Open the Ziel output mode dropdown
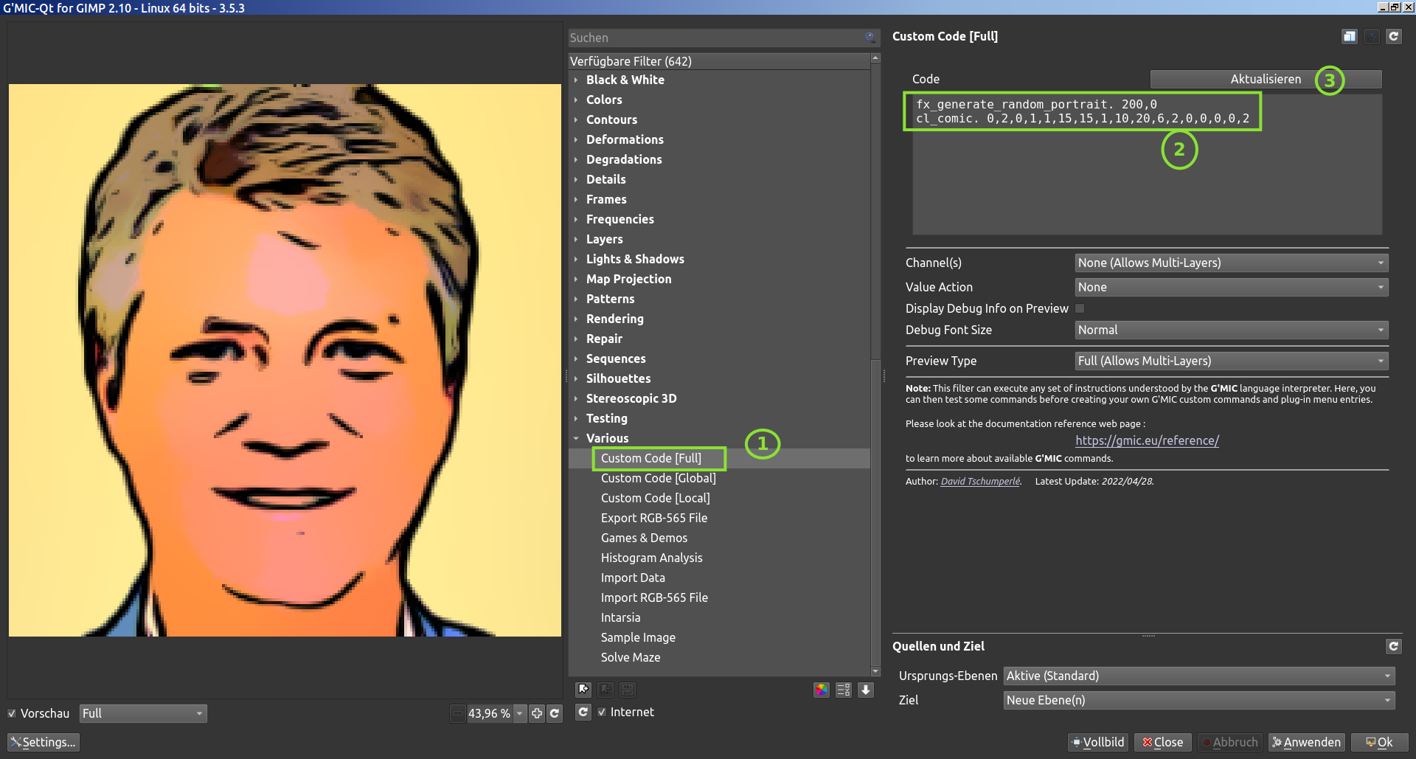1416x759 pixels. click(1198, 700)
